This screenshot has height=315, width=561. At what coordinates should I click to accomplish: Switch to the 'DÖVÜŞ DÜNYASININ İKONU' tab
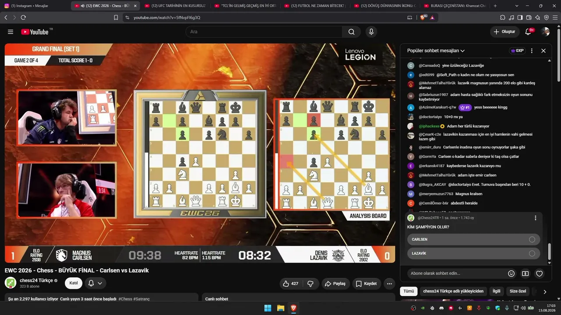tap(385, 6)
